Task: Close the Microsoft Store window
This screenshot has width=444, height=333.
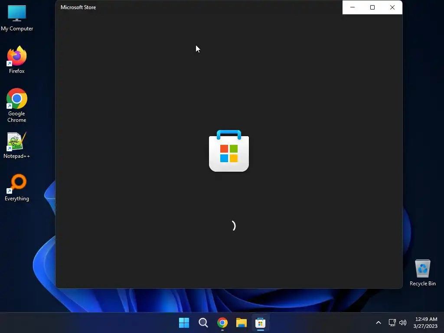Action: 392,7
